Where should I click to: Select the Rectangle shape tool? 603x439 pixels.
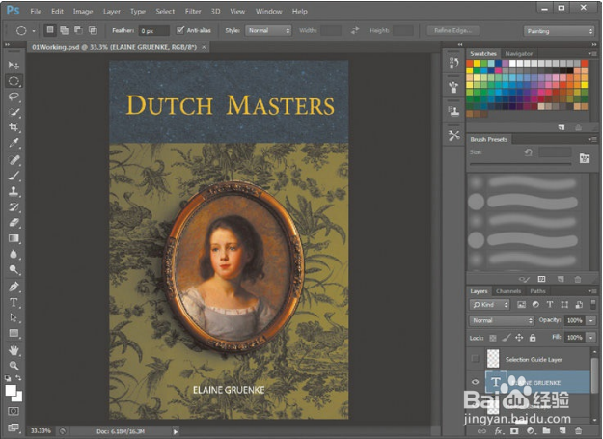coord(14,333)
